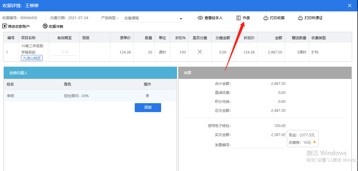Click the 分摊金额 column header

pos(223,38)
